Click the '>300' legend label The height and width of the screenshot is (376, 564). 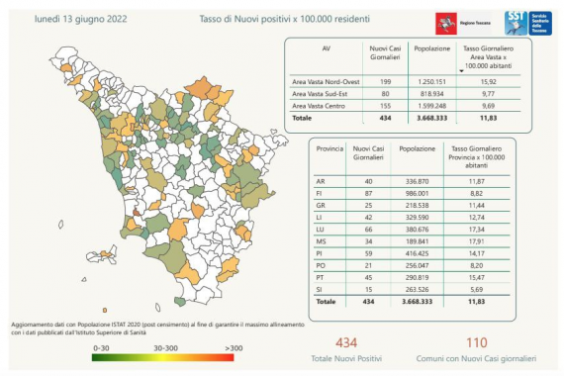pos(234,348)
